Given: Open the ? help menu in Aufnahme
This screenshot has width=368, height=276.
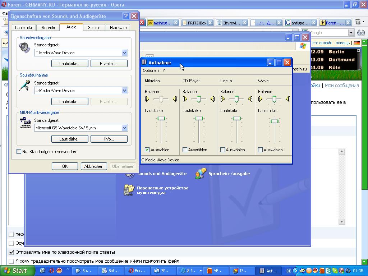Looking at the screenshot, I should pos(164,70).
